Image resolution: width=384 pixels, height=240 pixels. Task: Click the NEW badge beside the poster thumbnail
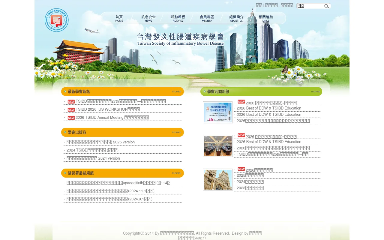click(x=241, y=102)
